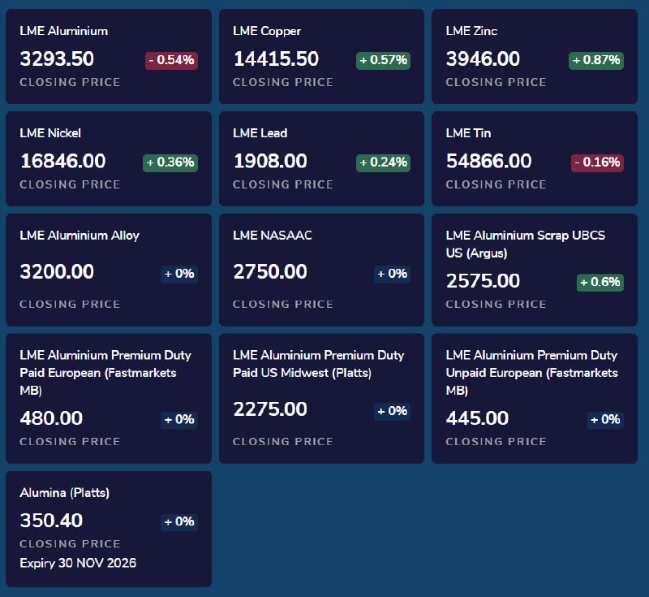
Task: Open the LME Aluminium Alloy card title
Action: click(80, 236)
